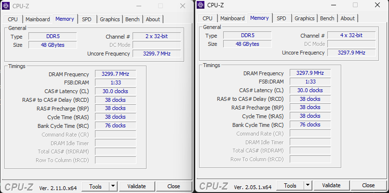Go to Bench tab in the left window
389x193 pixels.
(132, 19)
